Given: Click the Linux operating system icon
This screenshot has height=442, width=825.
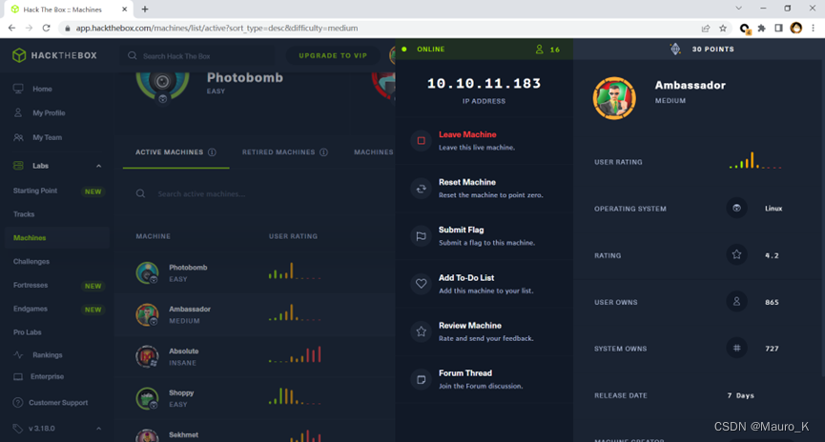Looking at the screenshot, I should coord(736,208).
